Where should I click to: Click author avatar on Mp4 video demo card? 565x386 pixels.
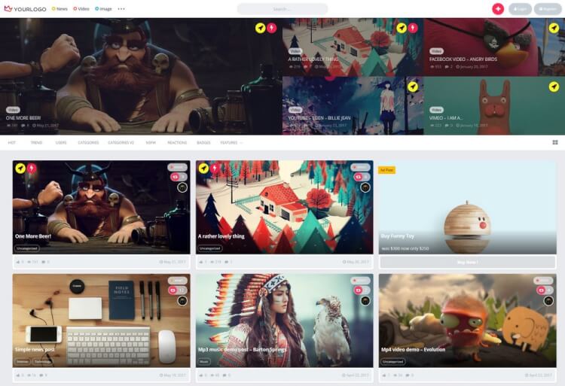548,301
